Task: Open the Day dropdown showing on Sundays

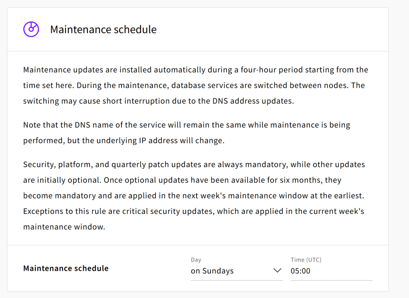Action: (x=236, y=271)
